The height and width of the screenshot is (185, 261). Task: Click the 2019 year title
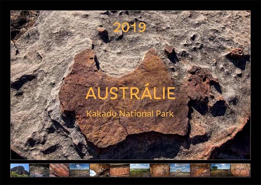pos(130,27)
